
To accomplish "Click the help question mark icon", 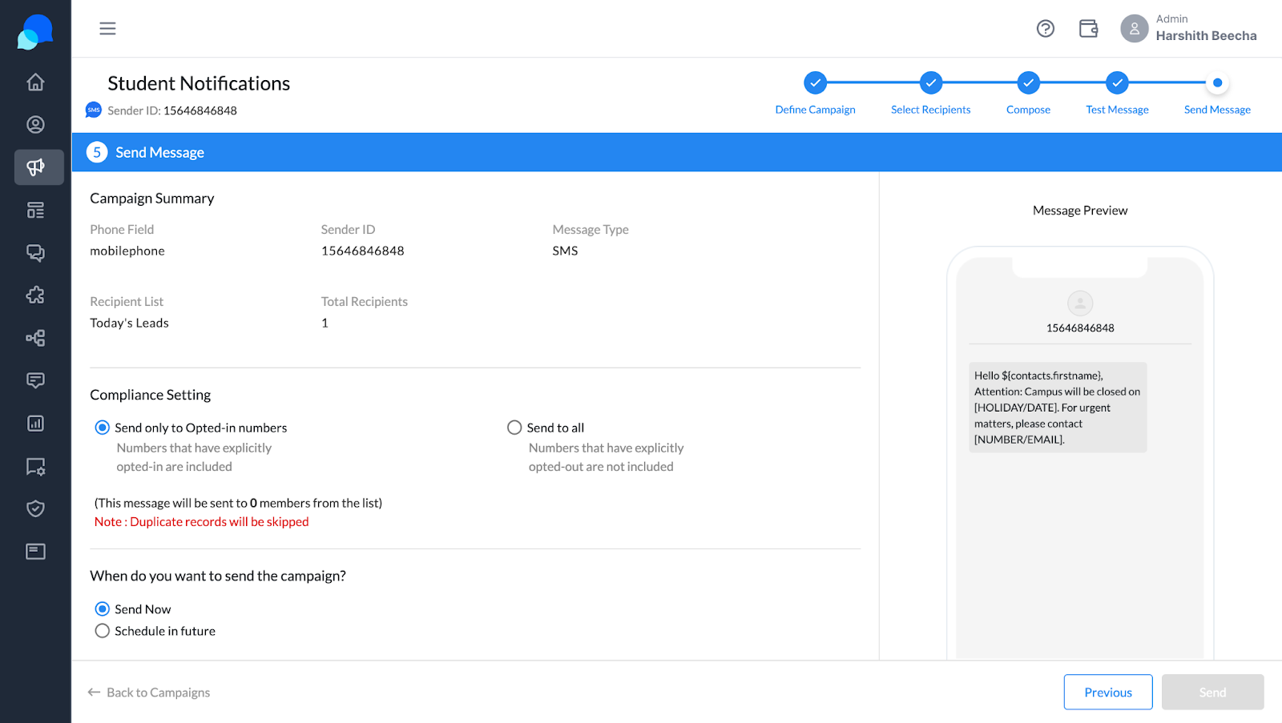I will [x=1045, y=29].
